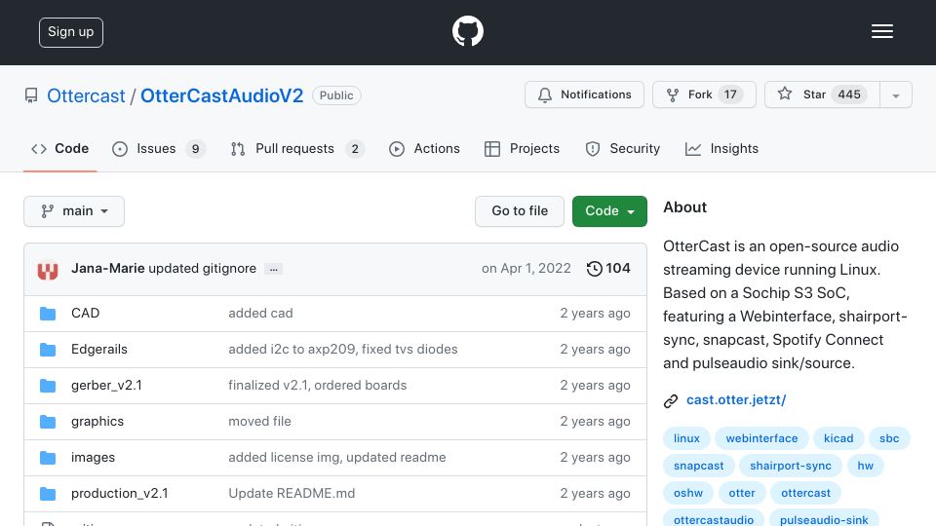Click the gerber_v2.1 folder icon
The image size is (936, 526).
[x=48, y=386]
